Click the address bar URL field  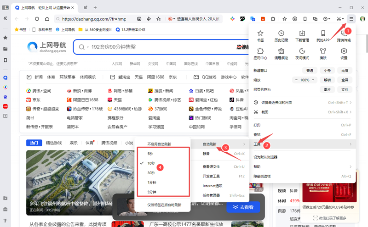(x=94, y=19)
